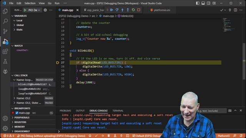The height and width of the screenshot is (138, 246).
Task: Open the Selection menu
Action: pyautogui.click(x=30, y=3)
